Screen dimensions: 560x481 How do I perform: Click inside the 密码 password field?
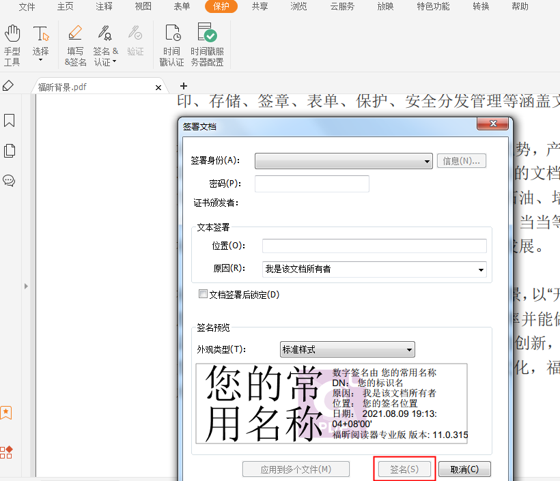point(311,184)
